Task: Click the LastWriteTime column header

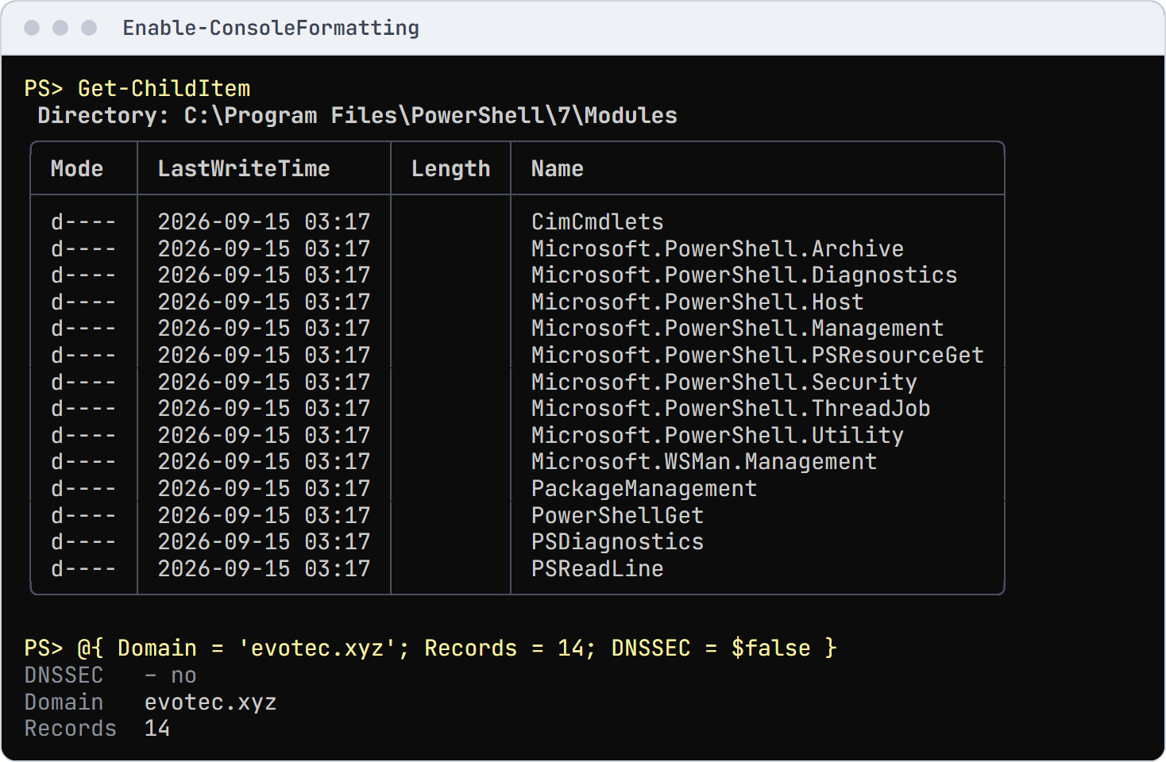Action: tap(244, 168)
